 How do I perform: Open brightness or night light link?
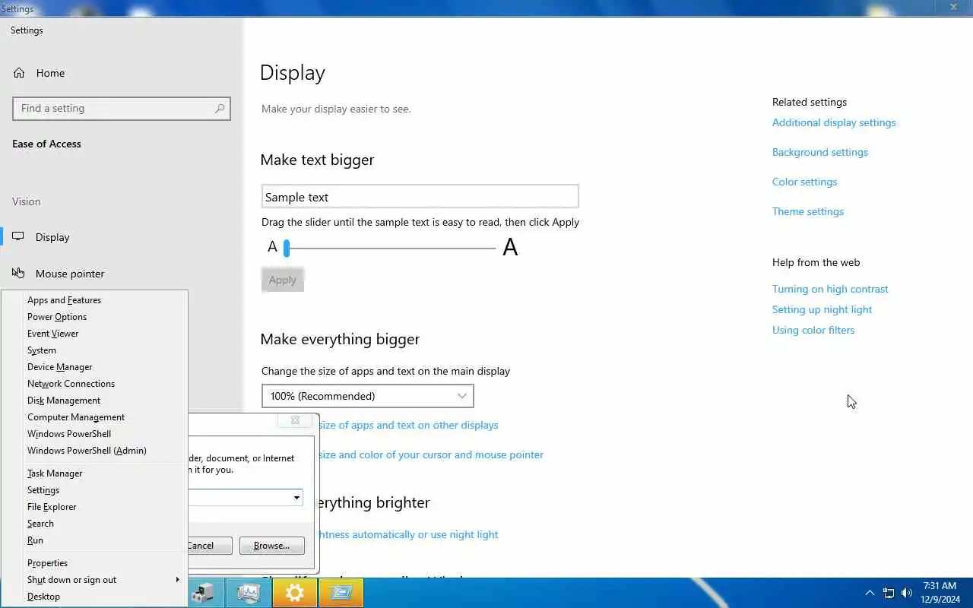tap(408, 534)
